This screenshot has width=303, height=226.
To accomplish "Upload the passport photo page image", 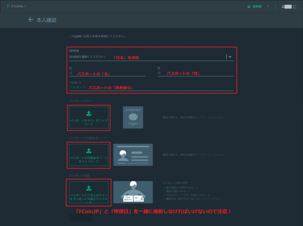I will 89,155.
